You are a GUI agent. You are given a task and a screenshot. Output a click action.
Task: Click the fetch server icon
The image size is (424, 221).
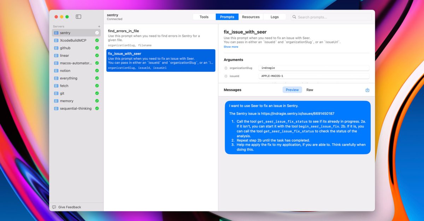[56, 86]
